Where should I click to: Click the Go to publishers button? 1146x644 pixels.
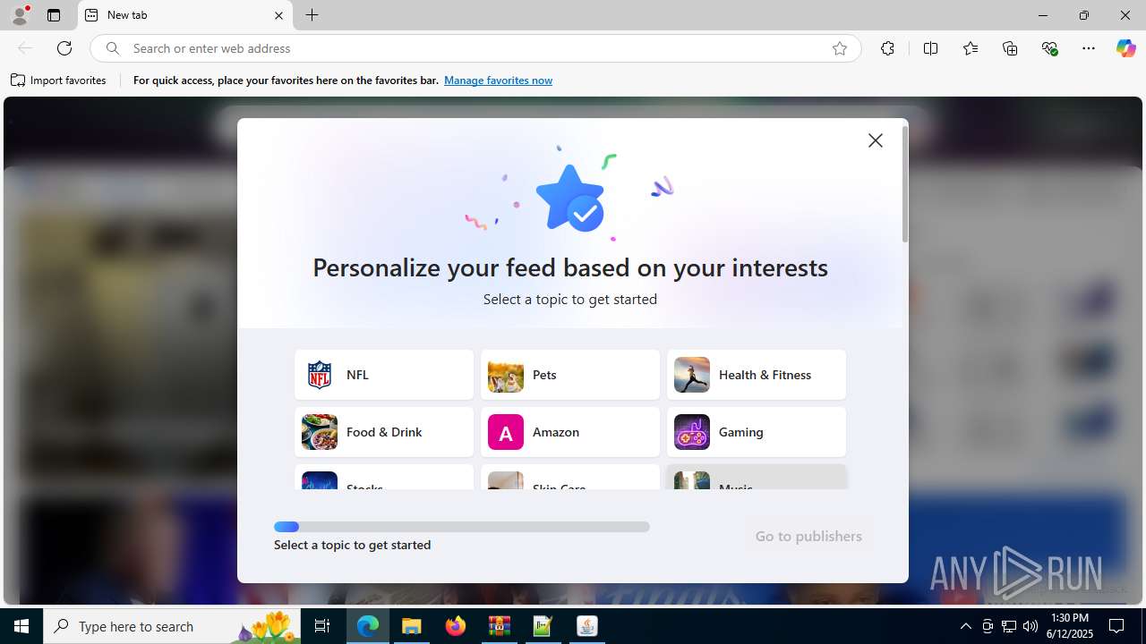(808, 536)
